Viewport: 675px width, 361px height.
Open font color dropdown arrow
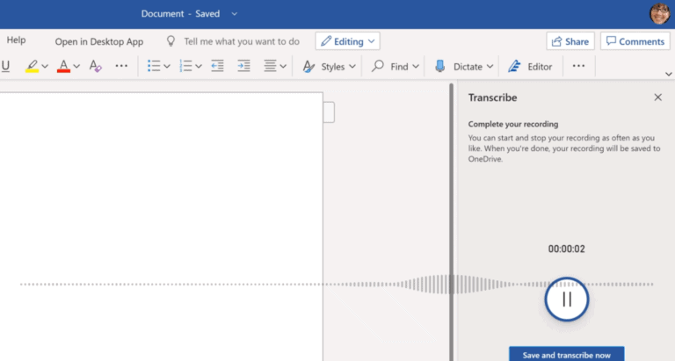click(76, 67)
